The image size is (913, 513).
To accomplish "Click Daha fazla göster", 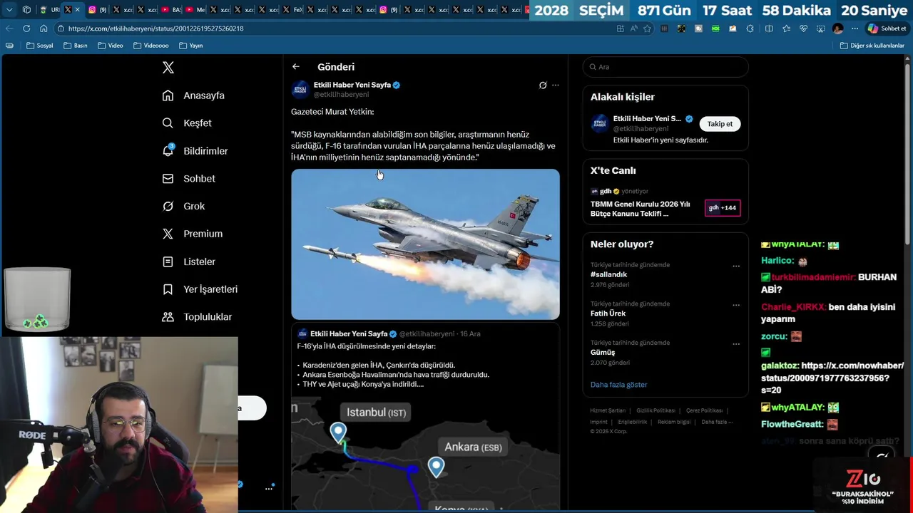I will point(618,385).
